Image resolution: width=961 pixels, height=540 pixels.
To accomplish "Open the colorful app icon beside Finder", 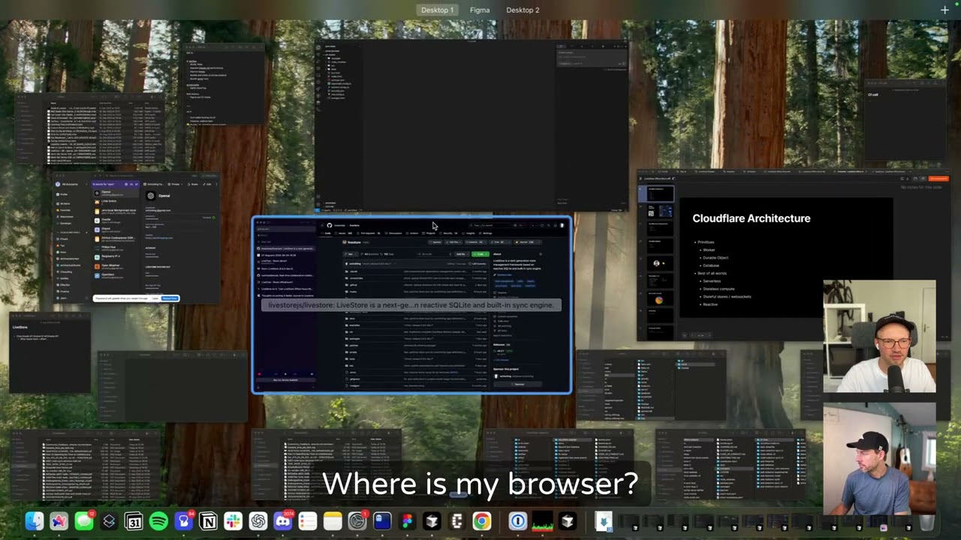I will click(x=59, y=521).
